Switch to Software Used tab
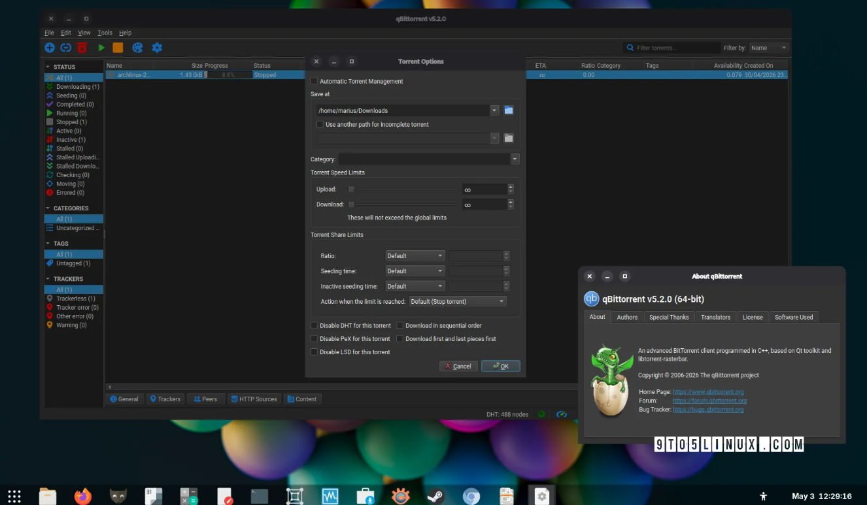Image resolution: width=867 pixels, height=505 pixels. pos(794,317)
